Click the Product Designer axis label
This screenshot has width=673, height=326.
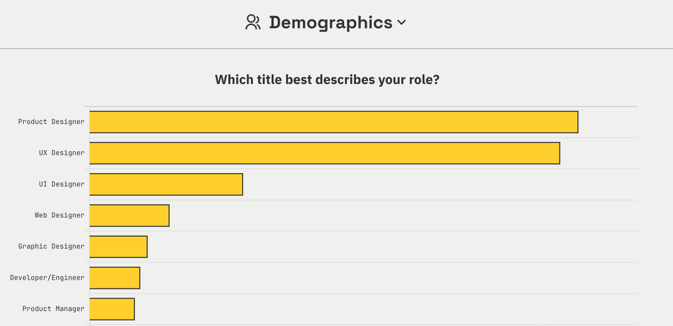pyautogui.click(x=51, y=122)
